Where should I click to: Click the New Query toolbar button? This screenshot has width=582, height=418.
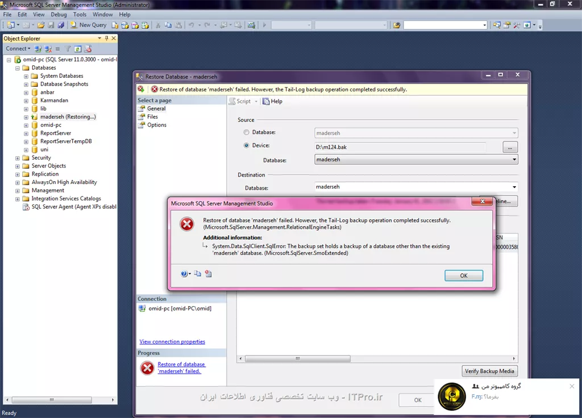[88, 25]
